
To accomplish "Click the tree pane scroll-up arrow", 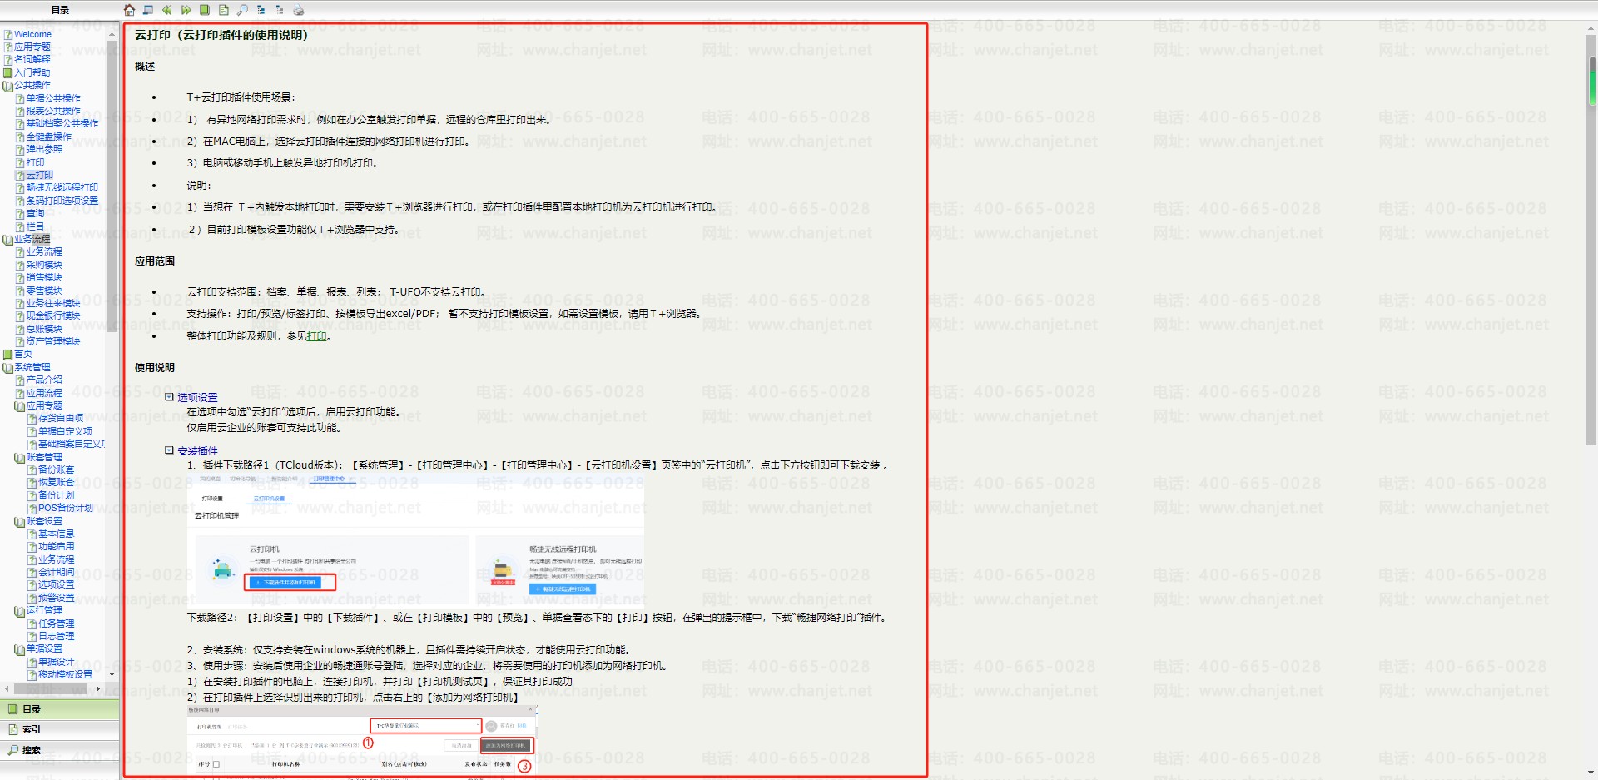I will (112, 34).
